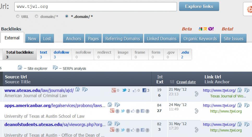The width and height of the screenshot is (252, 137).
Task: Open the Organic Keywords tab
Action: [200, 38]
